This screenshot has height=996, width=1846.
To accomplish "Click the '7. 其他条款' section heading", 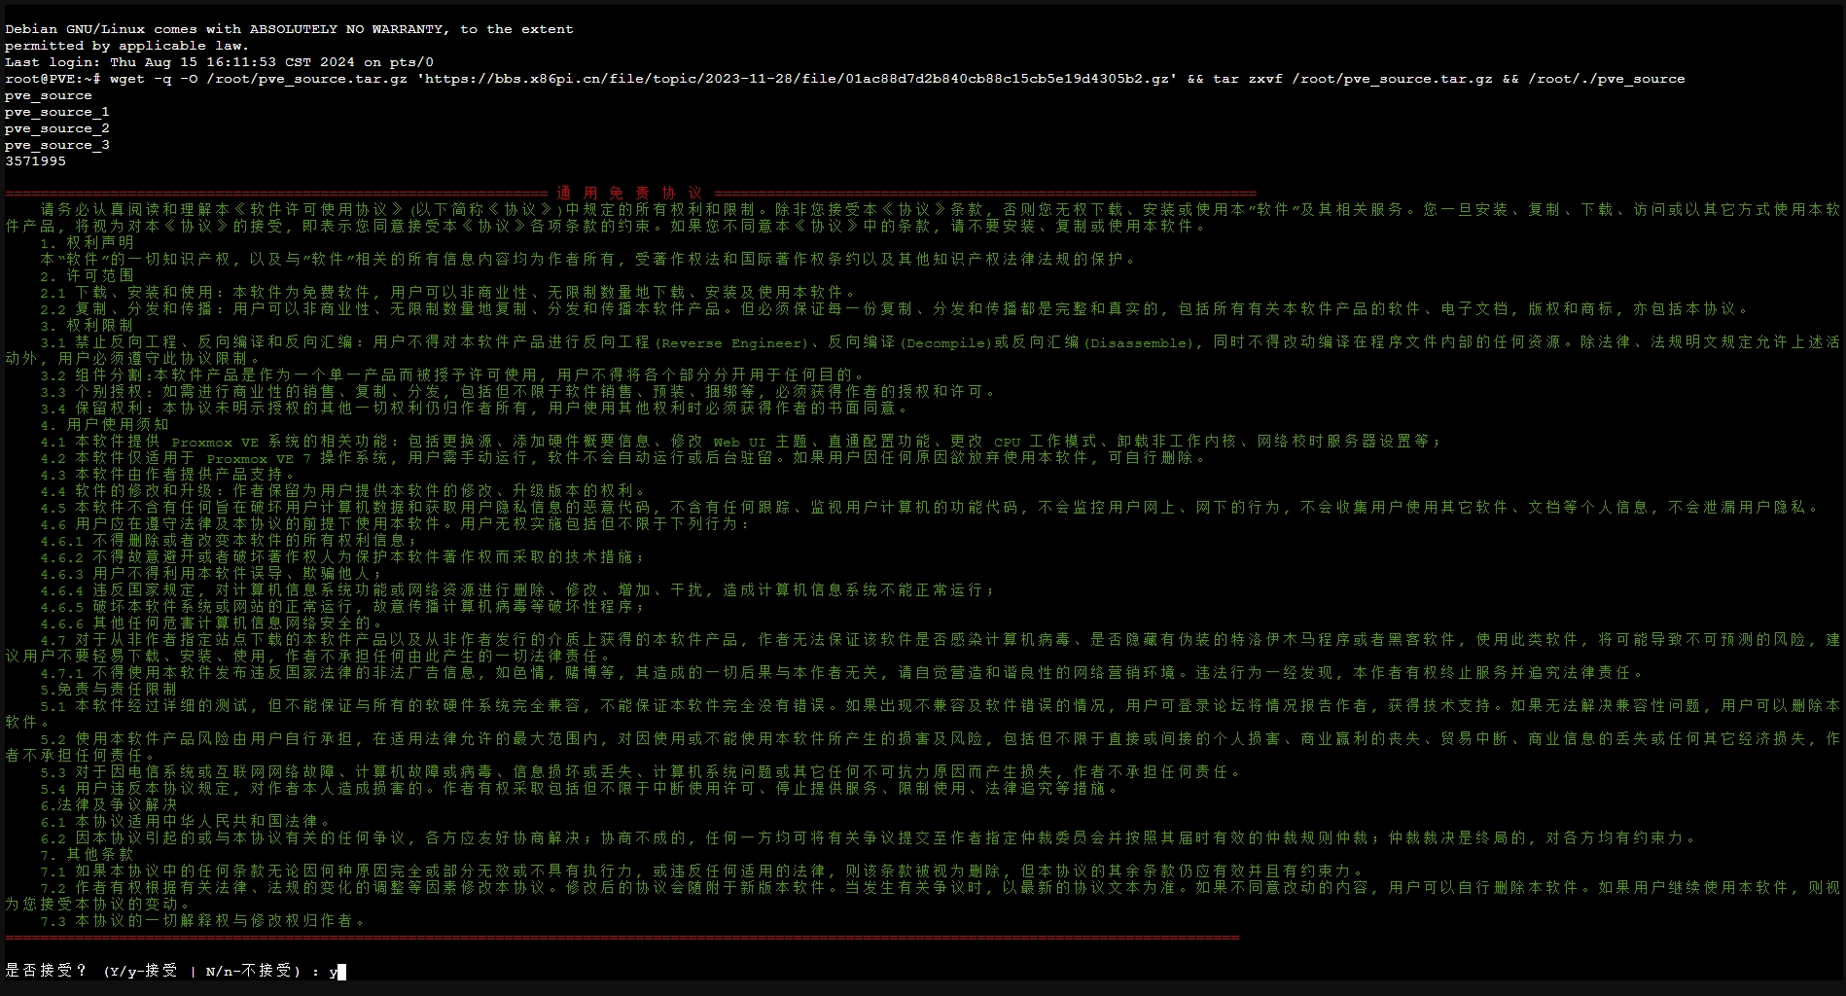I will click(87, 855).
